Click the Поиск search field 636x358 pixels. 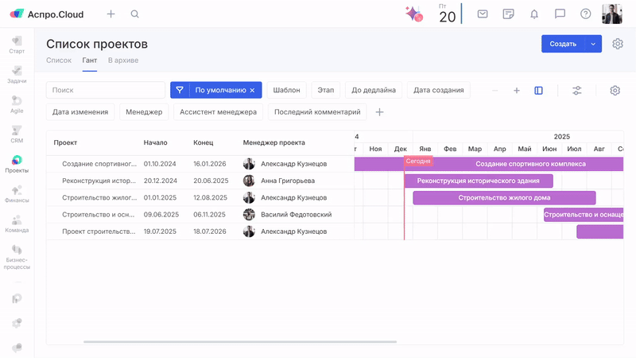106,91
